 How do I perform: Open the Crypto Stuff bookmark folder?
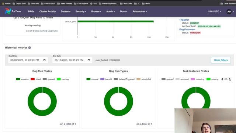pyautogui.click(x=19, y=3)
